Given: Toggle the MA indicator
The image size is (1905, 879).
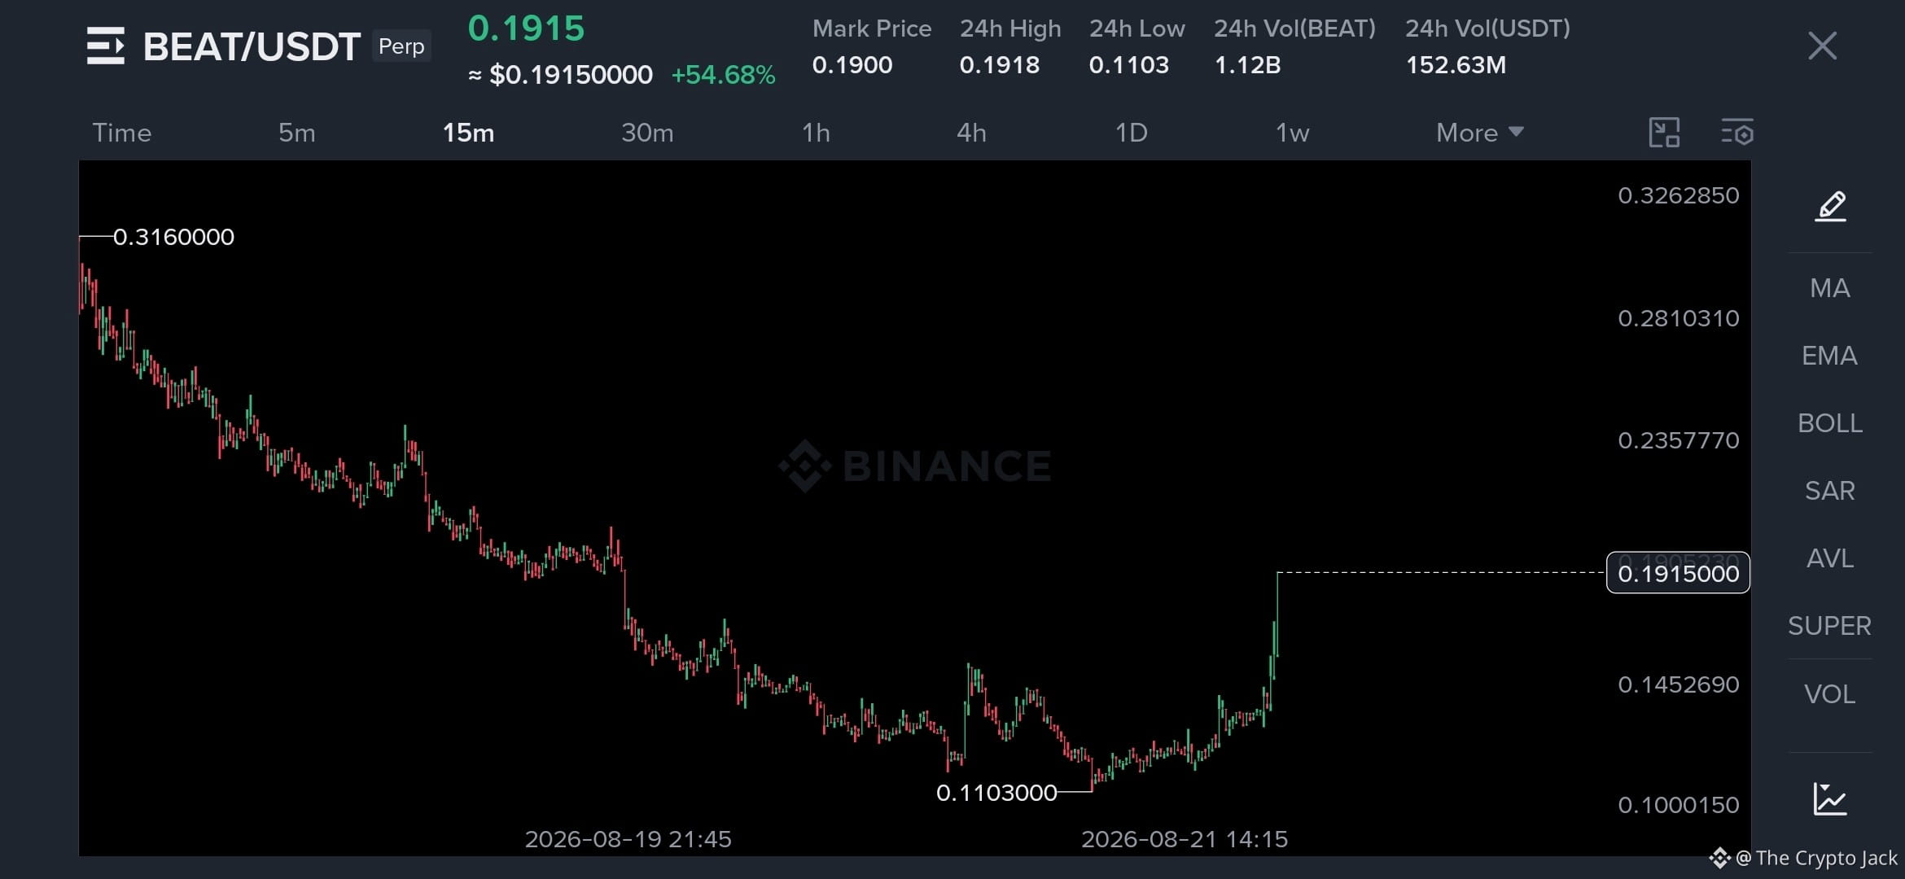Looking at the screenshot, I should pos(1830,288).
